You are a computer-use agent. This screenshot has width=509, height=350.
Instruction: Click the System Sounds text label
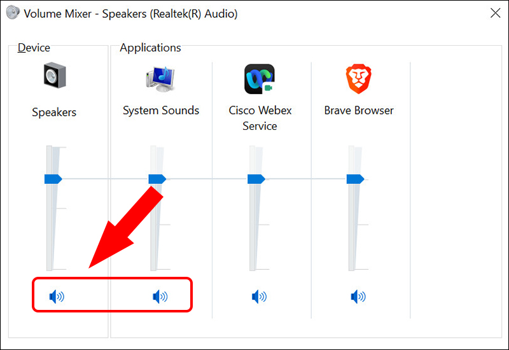coord(161,110)
